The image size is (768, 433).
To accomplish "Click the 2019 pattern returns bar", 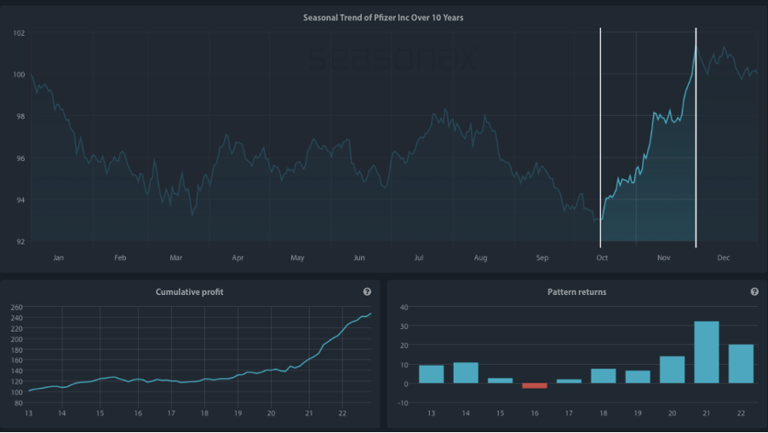I will (x=638, y=377).
